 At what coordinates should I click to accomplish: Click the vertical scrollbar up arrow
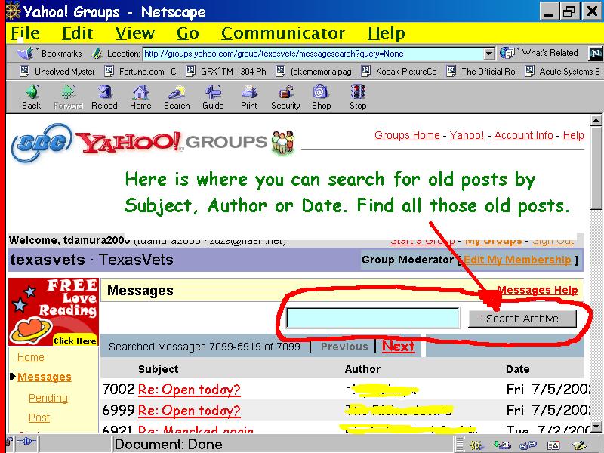(596, 121)
